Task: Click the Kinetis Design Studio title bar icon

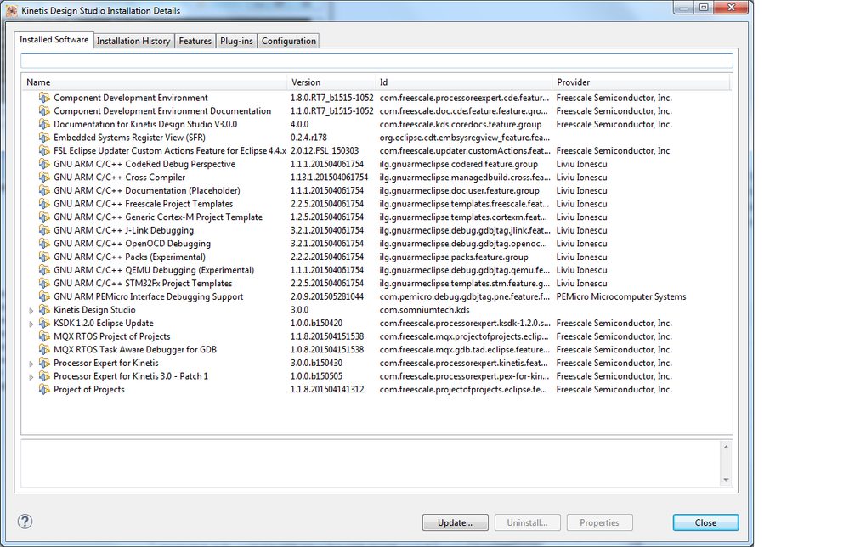Action: point(11,11)
